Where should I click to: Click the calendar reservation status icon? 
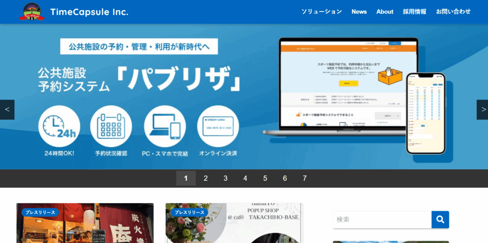[111, 126]
